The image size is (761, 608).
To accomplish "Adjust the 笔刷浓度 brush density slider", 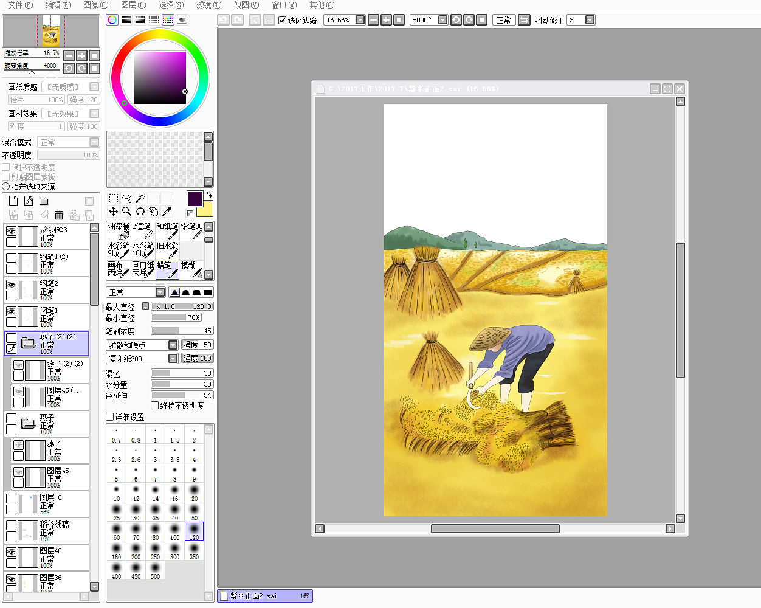I will (x=182, y=331).
